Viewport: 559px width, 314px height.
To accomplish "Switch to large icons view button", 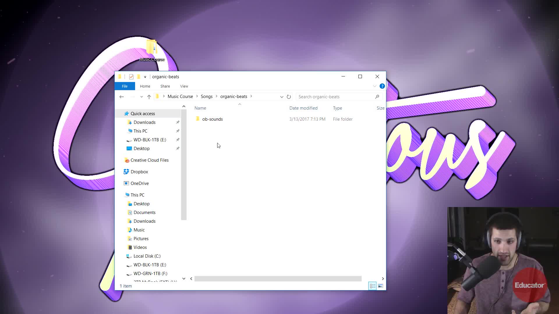I will tap(380, 286).
